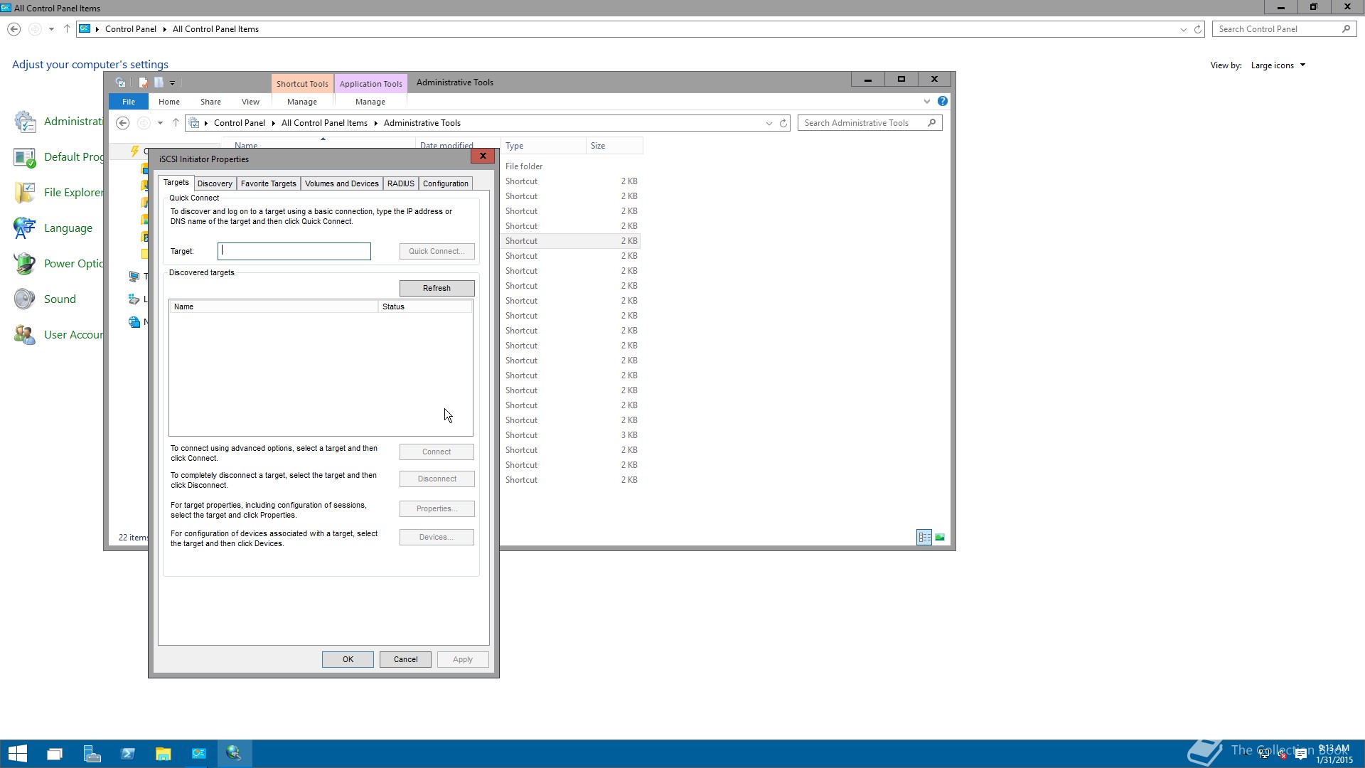Click the iSCSI Initiator taskbar icon

click(x=235, y=754)
